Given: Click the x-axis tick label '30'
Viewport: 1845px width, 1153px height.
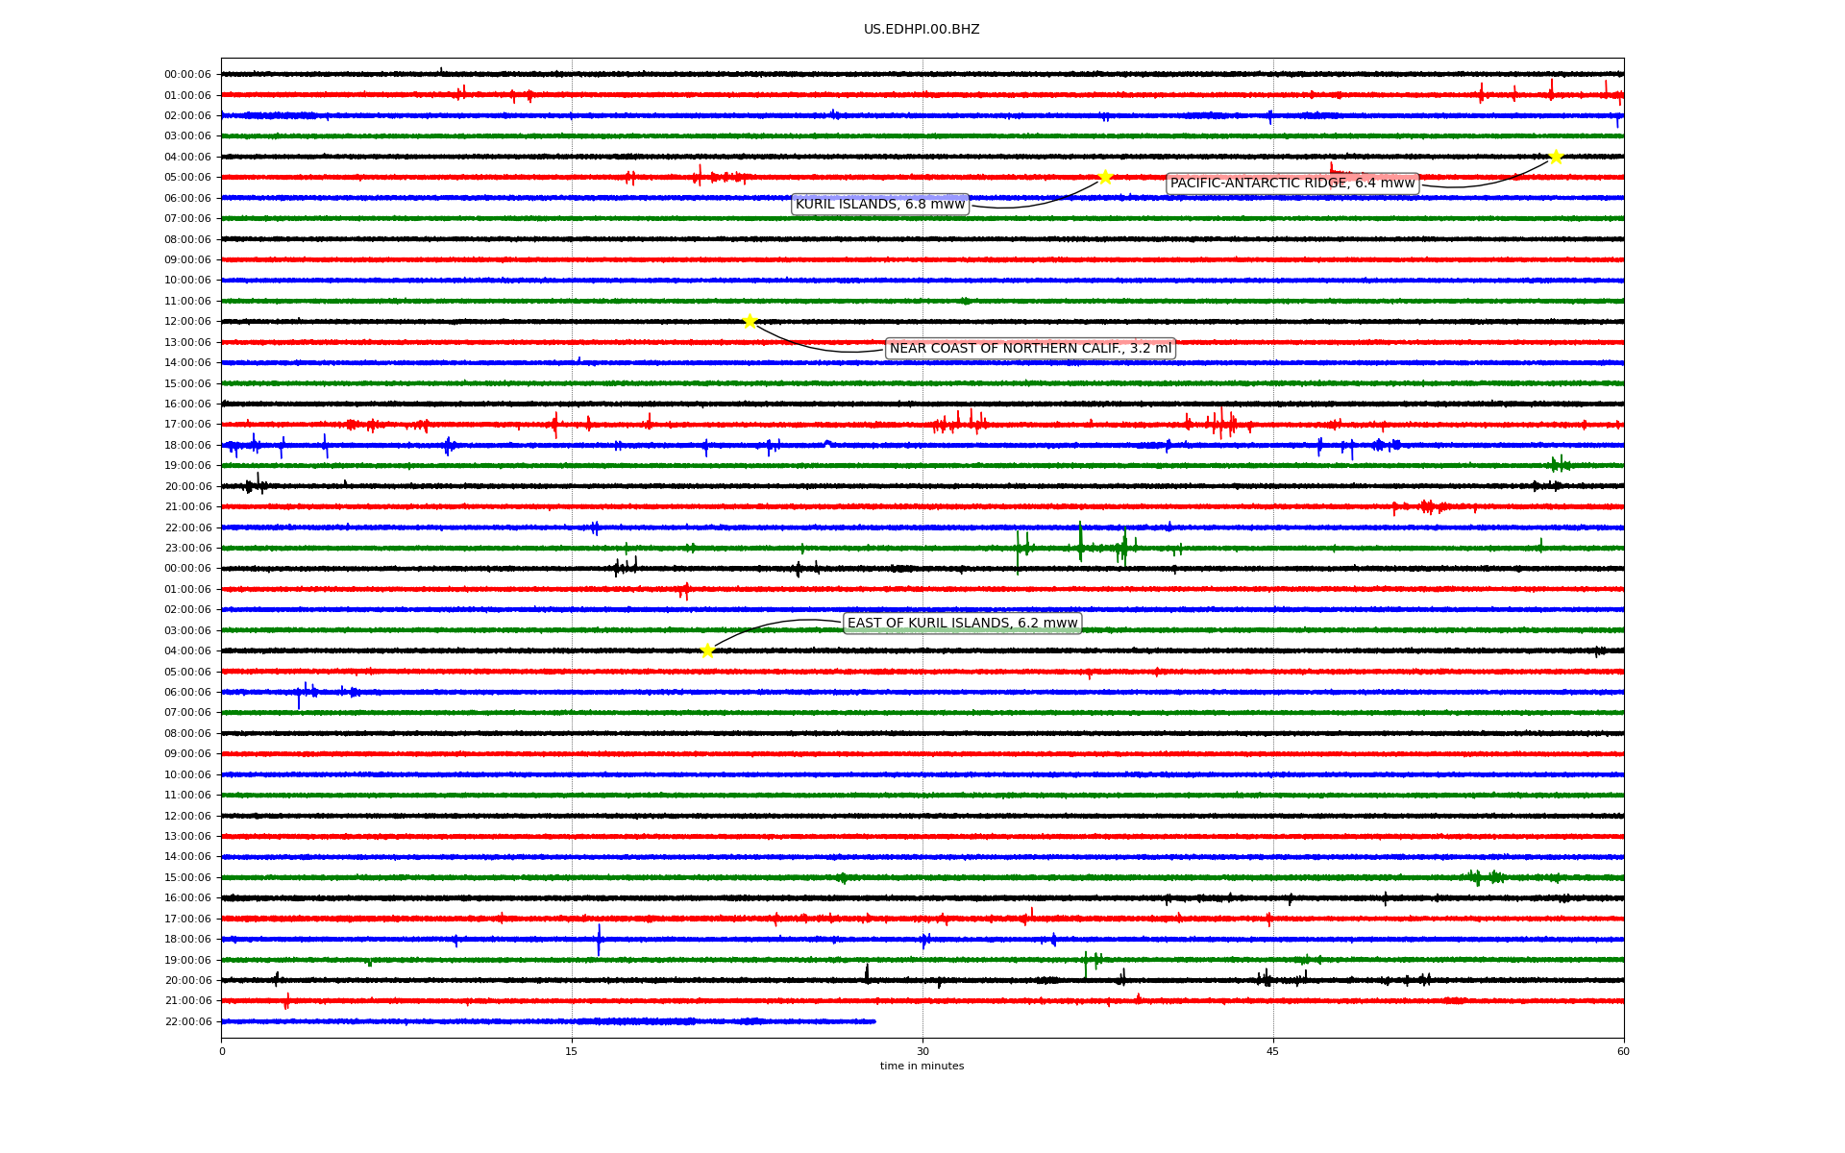Looking at the screenshot, I should [x=922, y=1051].
